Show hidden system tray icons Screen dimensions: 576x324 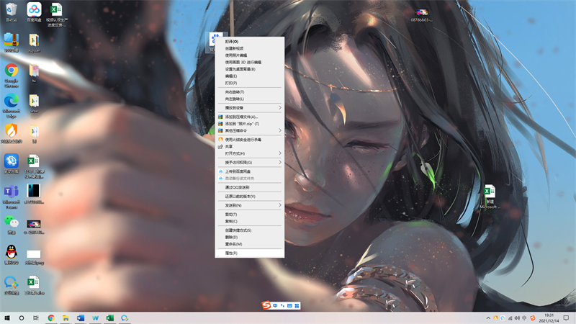pyautogui.click(x=488, y=318)
